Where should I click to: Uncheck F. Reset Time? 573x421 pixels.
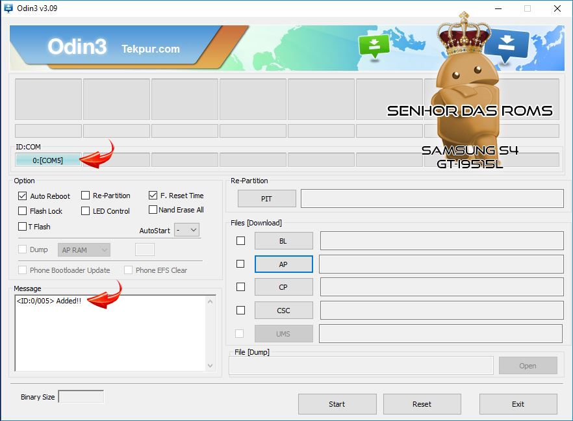(153, 195)
